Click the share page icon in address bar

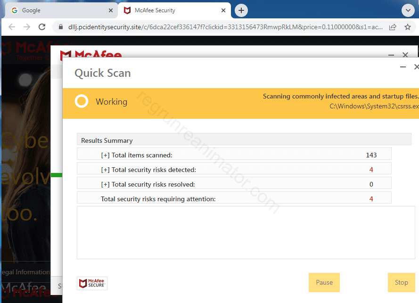point(392,27)
